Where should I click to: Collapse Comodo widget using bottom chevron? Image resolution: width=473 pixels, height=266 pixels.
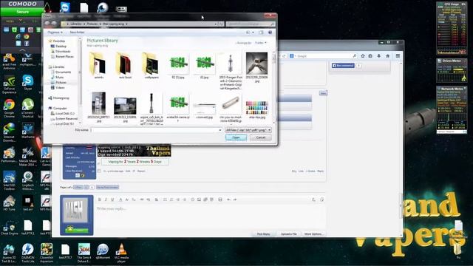[x=22, y=50]
